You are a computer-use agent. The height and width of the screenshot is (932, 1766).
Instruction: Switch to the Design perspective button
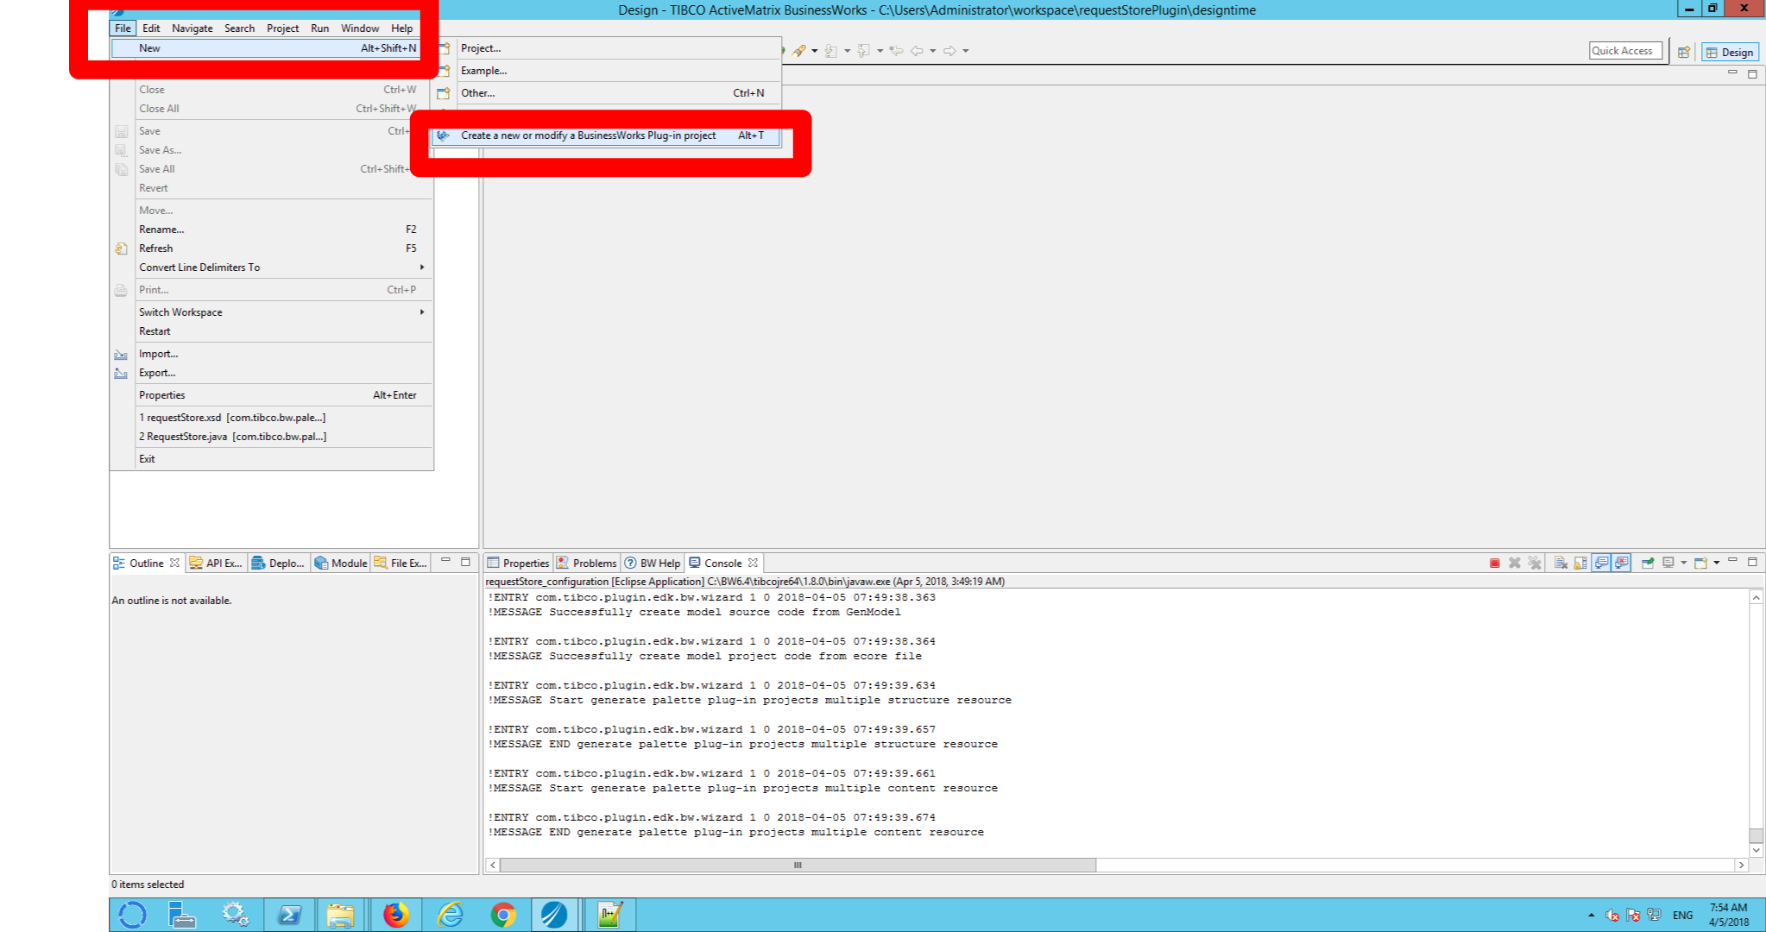(1730, 52)
